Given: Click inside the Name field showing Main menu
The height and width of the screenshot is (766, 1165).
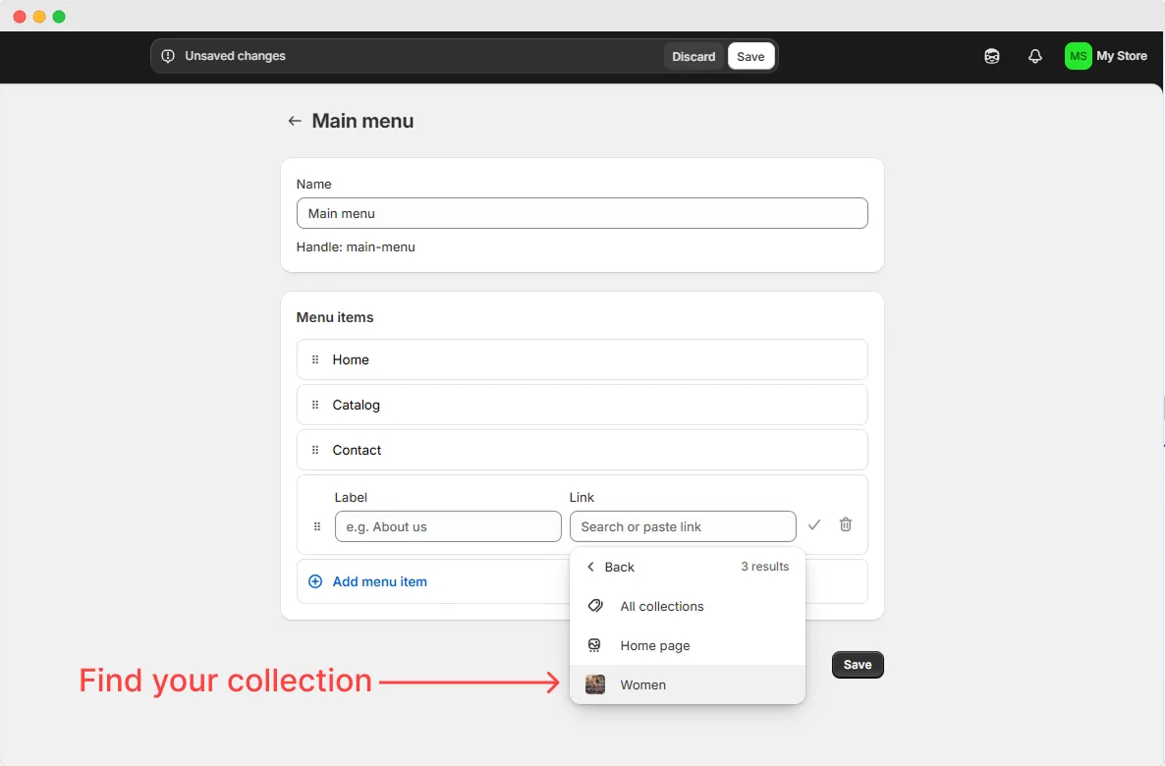Looking at the screenshot, I should point(582,213).
